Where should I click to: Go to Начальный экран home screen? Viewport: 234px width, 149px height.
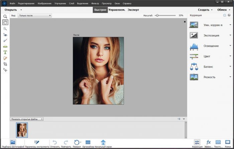click(103, 142)
